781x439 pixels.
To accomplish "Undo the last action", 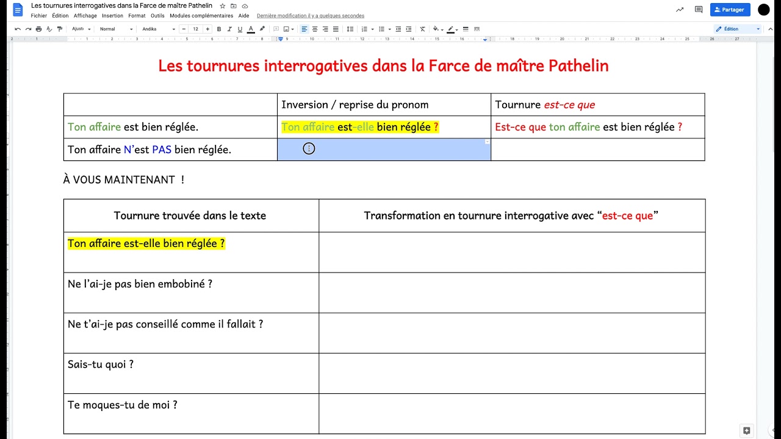I will coord(18,29).
